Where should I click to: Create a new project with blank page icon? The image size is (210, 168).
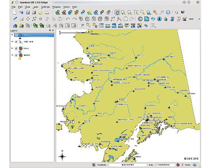(15, 13)
